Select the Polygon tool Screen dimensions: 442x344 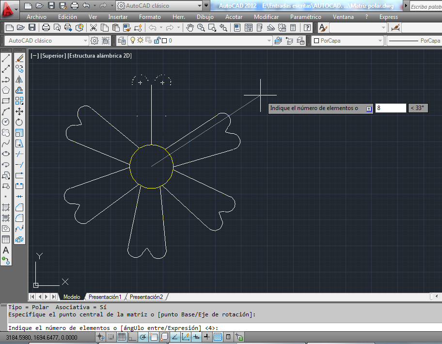(x=5, y=90)
